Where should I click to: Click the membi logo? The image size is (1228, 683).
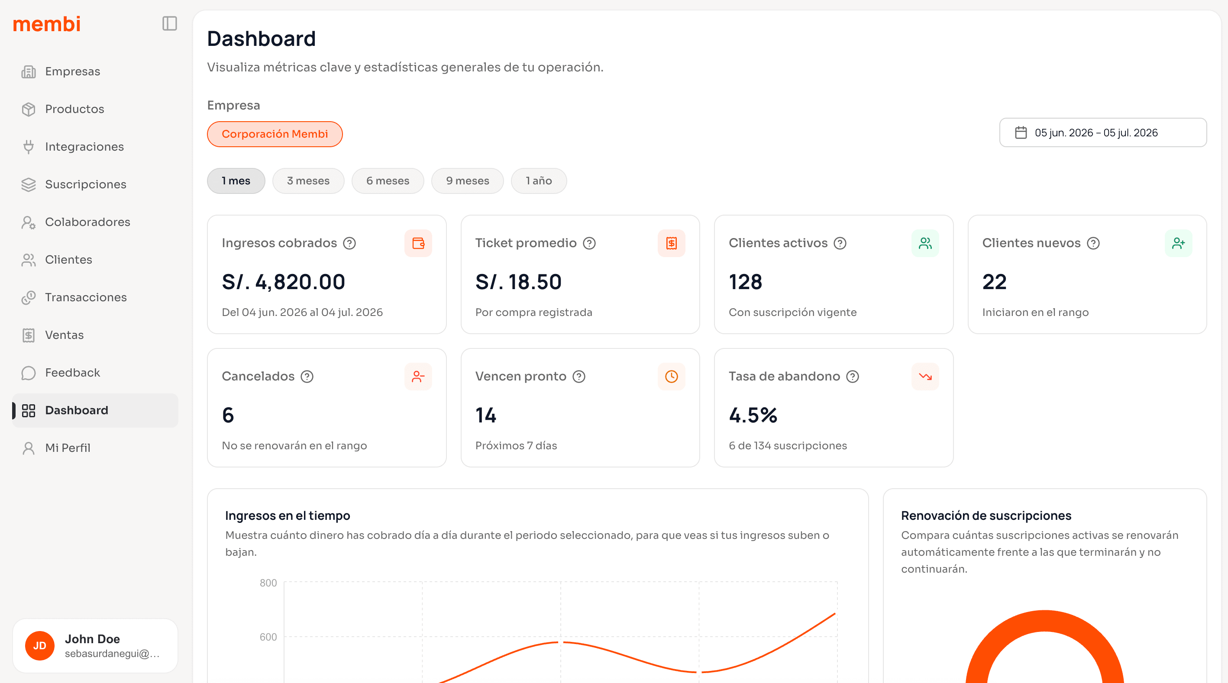point(47,24)
